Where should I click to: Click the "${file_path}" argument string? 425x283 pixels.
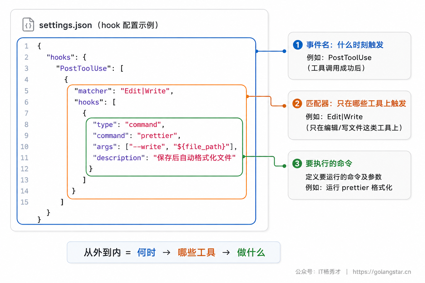click(x=201, y=147)
